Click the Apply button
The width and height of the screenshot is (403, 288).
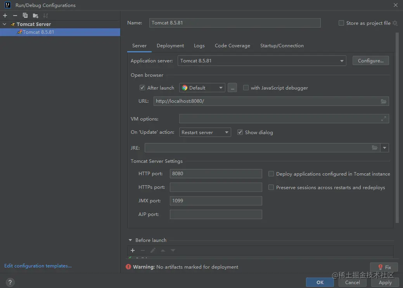point(385,282)
